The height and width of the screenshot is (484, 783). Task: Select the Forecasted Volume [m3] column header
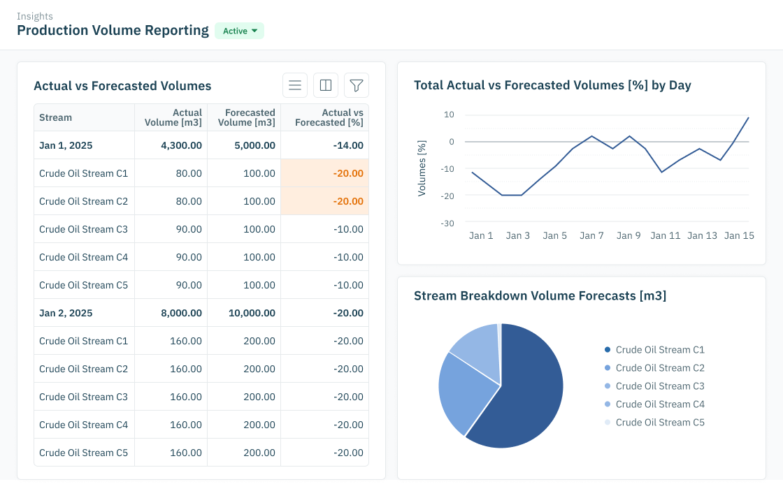pyautogui.click(x=244, y=117)
